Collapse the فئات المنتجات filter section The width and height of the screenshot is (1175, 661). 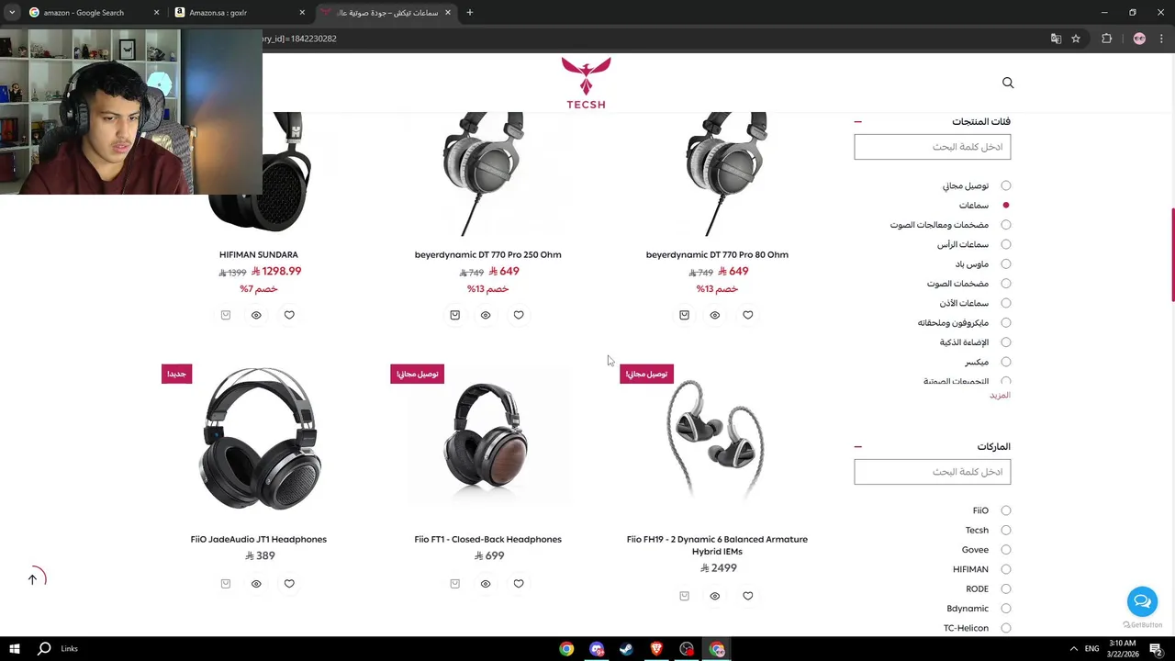858,121
